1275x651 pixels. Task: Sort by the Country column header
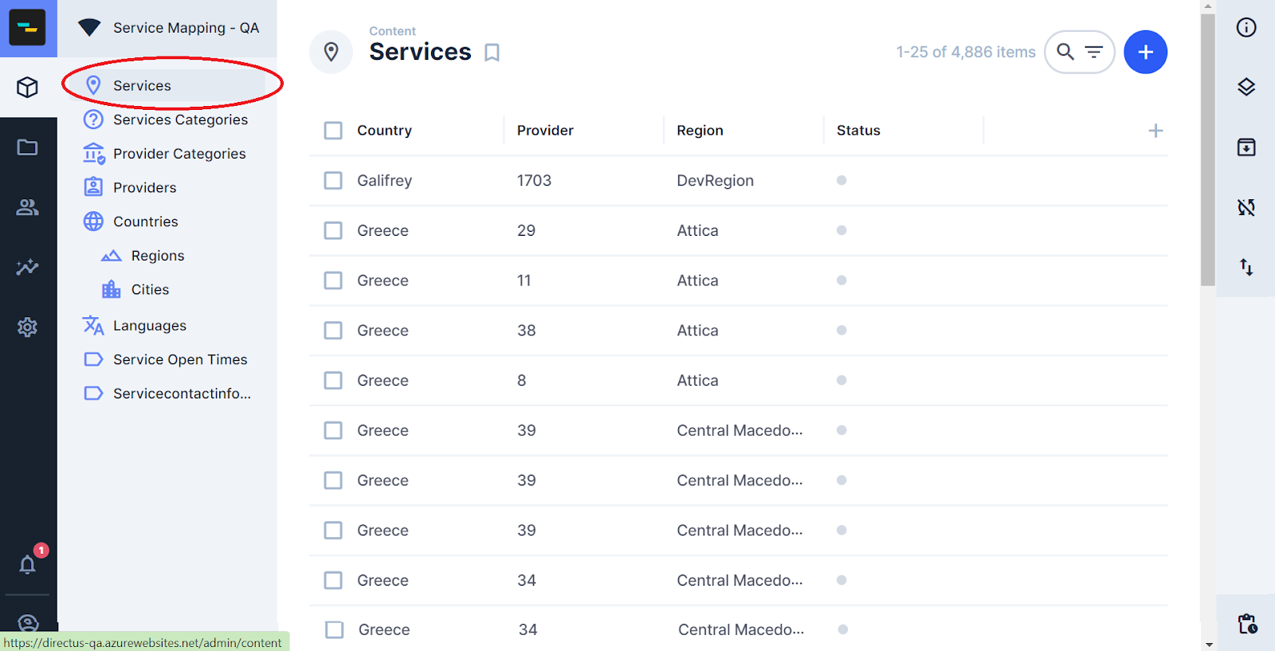coord(384,131)
